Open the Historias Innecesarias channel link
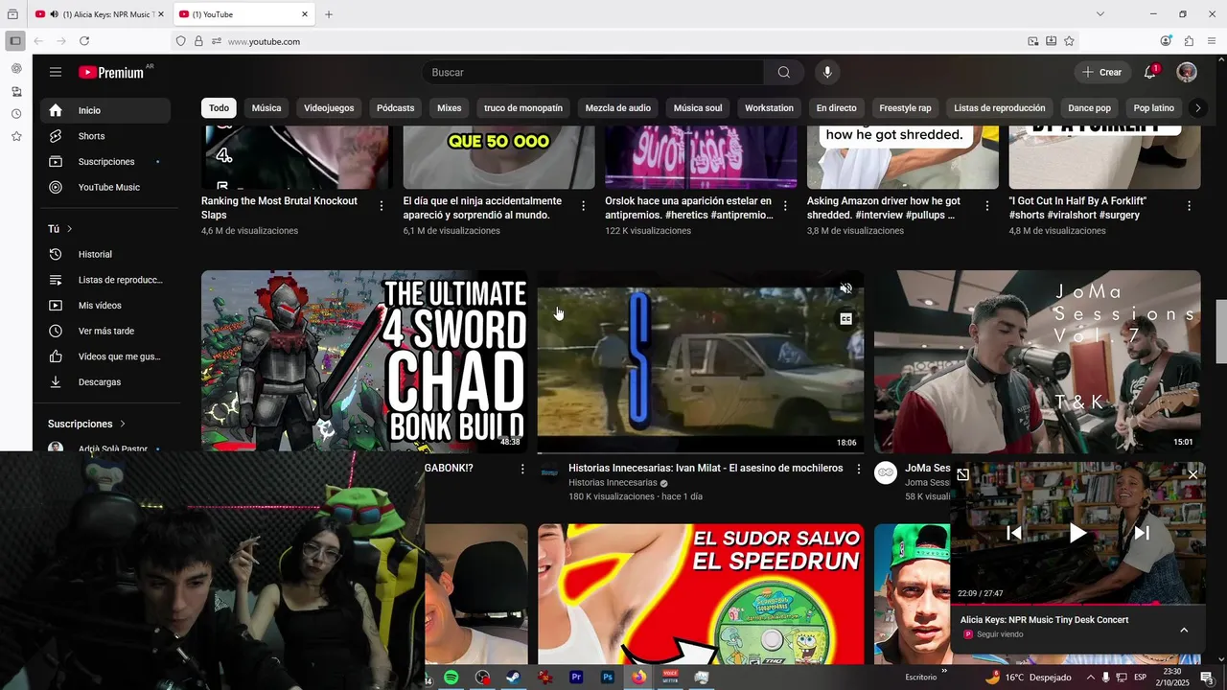This screenshot has height=690, width=1227. coord(613,483)
